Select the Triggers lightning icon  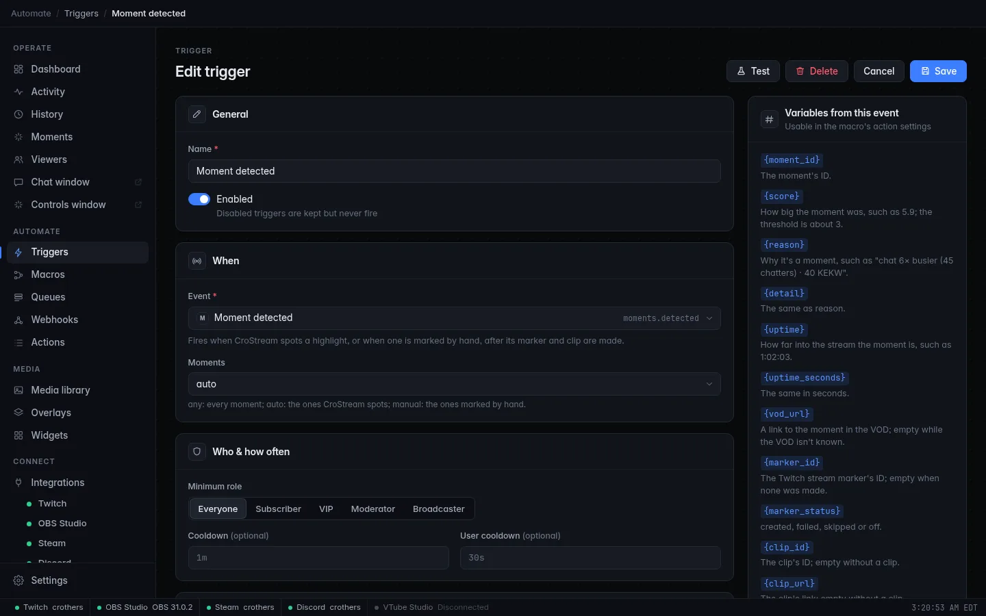click(x=18, y=252)
